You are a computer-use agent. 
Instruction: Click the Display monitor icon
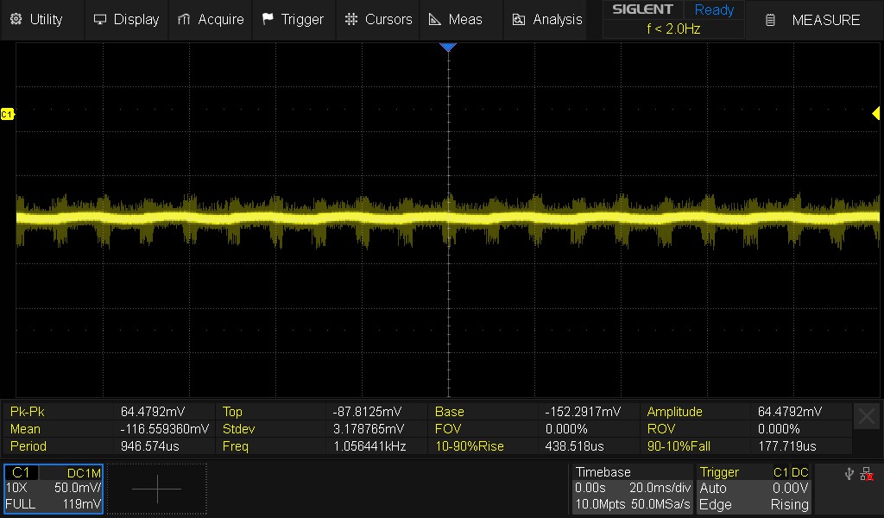100,20
